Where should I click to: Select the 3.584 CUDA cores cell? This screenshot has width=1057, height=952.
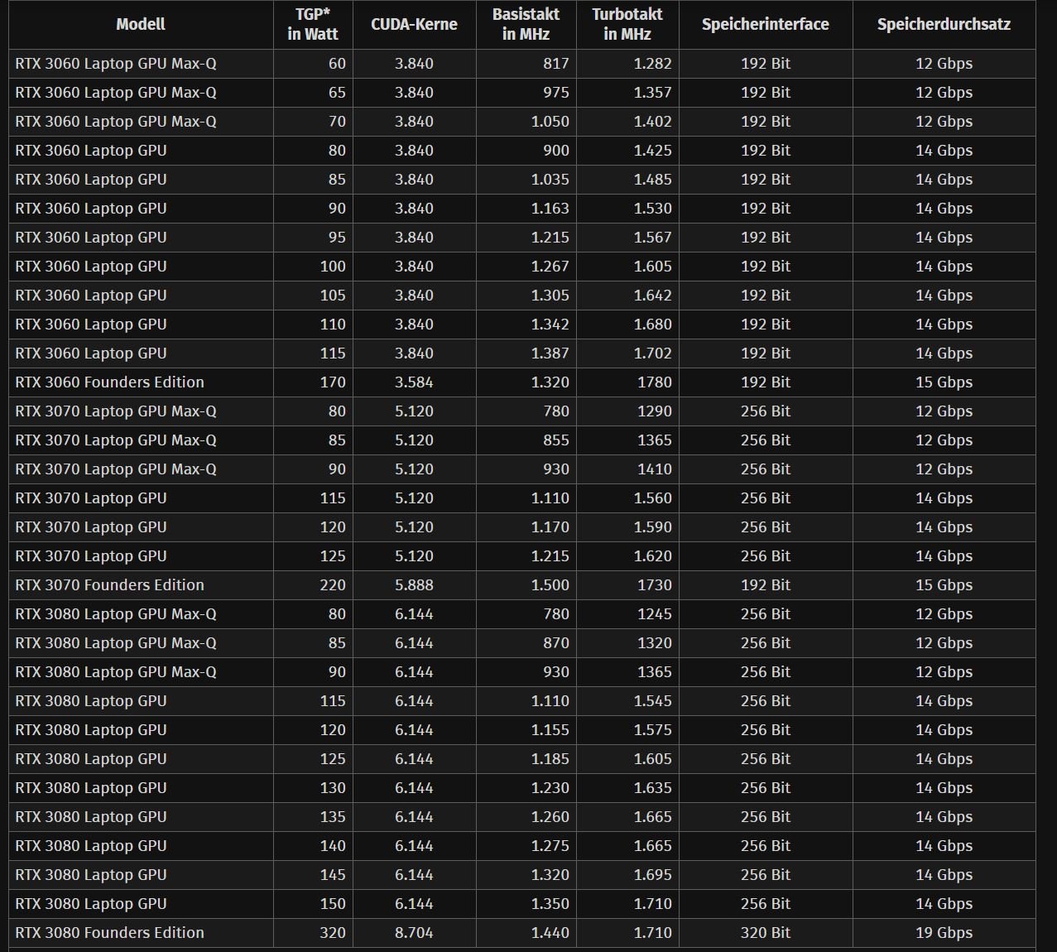[414, 382]
